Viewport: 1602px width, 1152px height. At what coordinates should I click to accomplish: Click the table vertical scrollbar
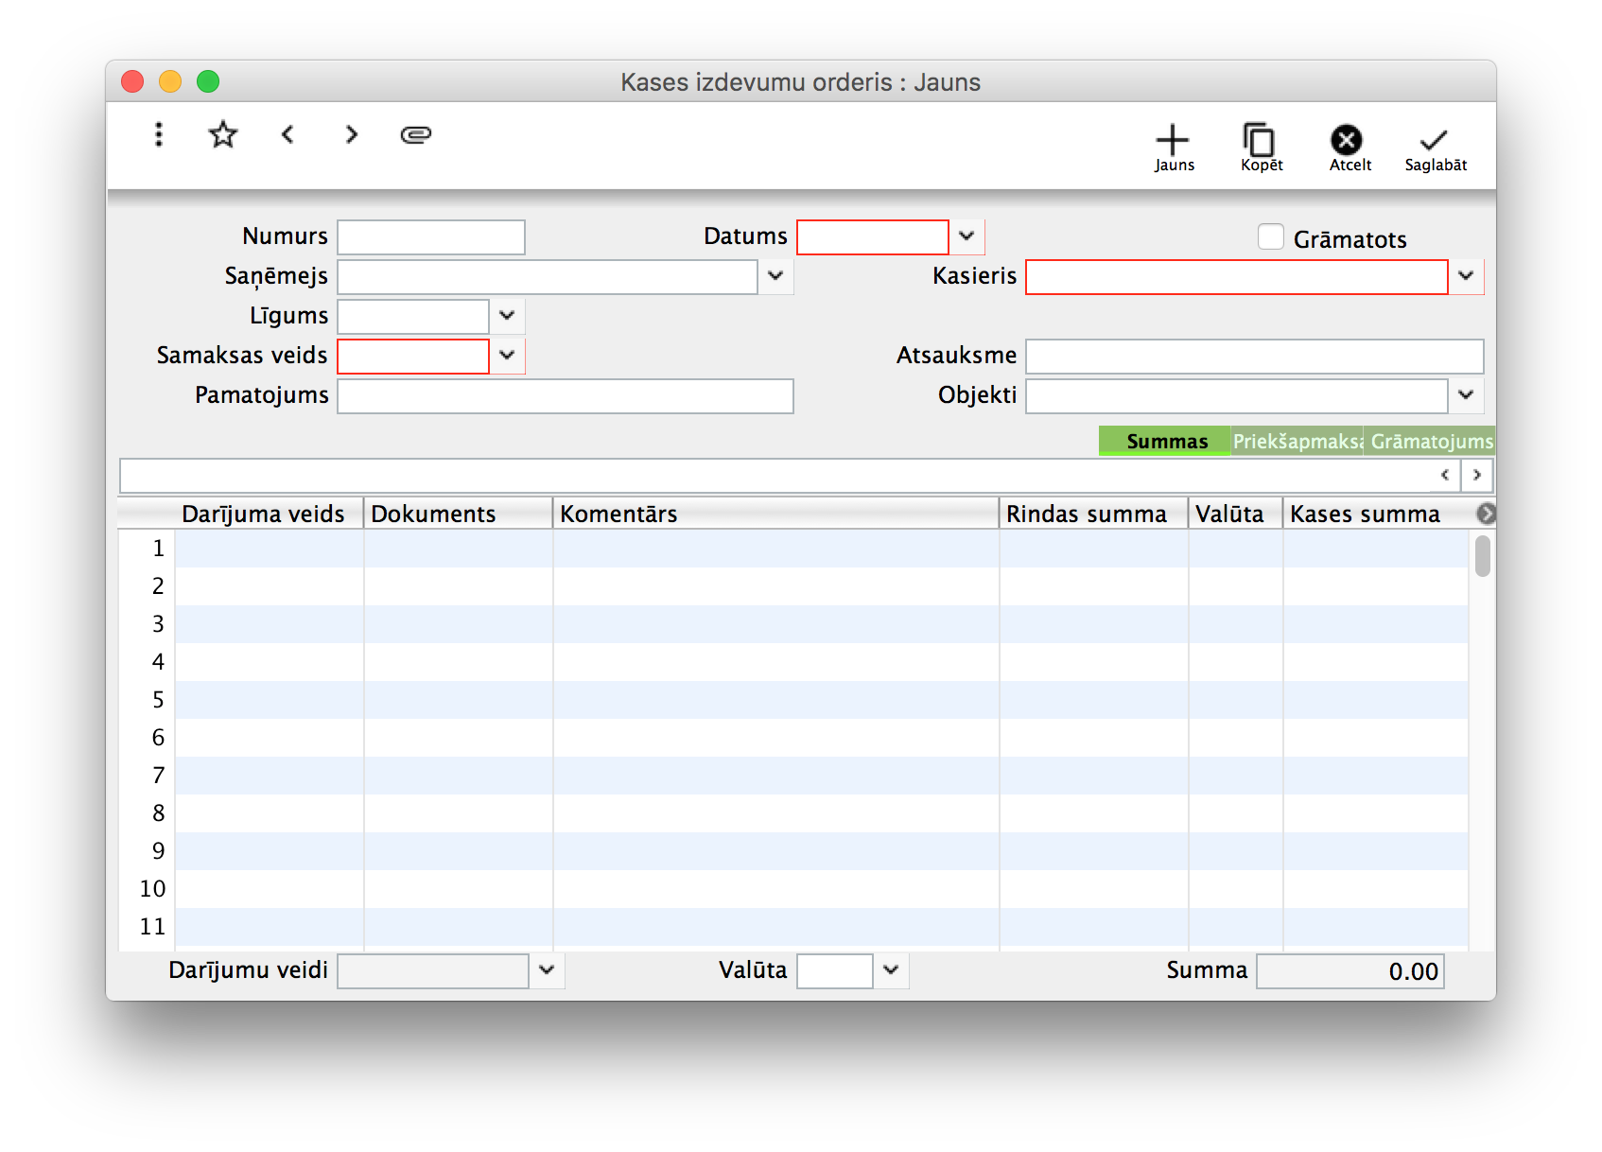tap(1482, 556)
